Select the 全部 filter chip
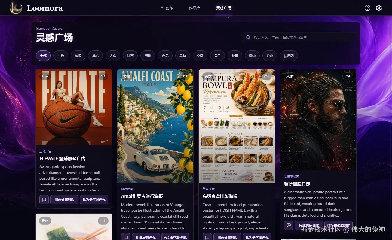Screen dimensions: 392x240 (43, 56)
